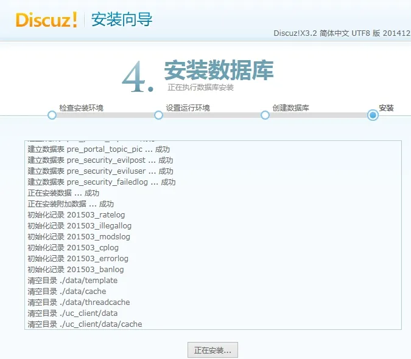411x359 pixels.
Task: Click the 创建数据库 step label
Action: coord(290,108)
